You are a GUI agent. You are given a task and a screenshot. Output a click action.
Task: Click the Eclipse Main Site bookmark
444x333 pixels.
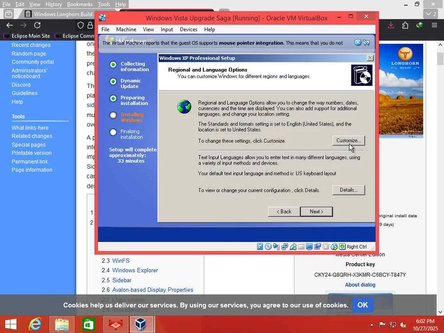pos(27,36)
